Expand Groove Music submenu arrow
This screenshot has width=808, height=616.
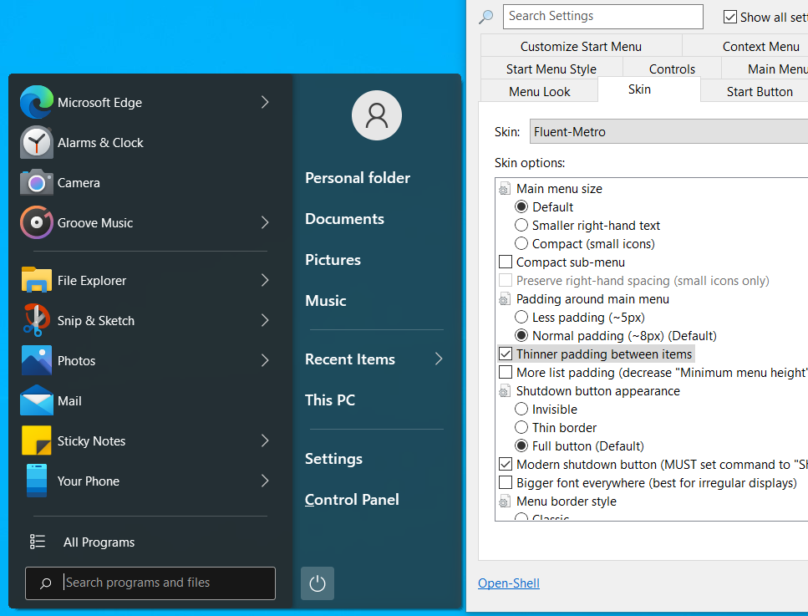pos(265,222)
